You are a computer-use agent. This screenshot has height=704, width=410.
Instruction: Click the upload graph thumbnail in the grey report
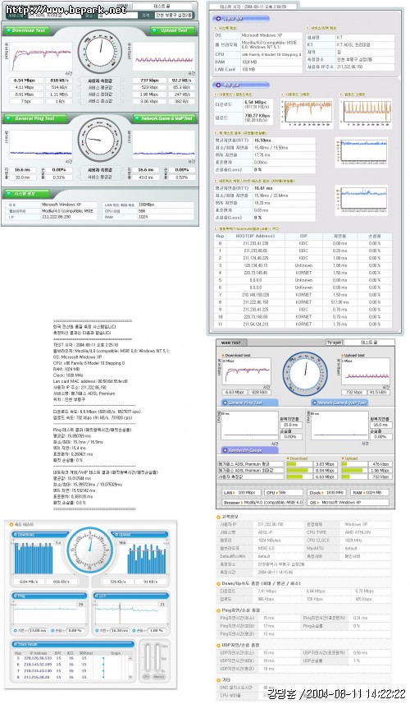coord(366,113)
